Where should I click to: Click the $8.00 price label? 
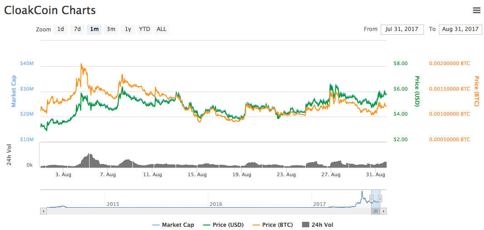[401, 63]
